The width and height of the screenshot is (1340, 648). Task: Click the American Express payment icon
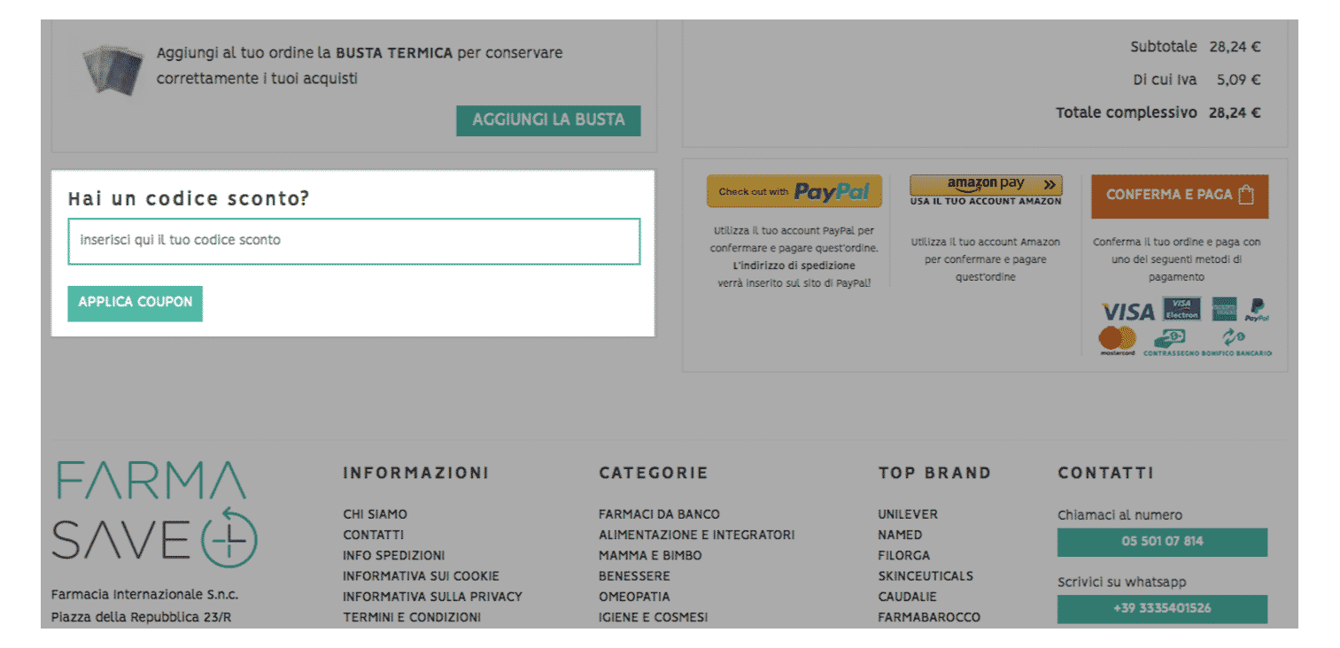1224,309
